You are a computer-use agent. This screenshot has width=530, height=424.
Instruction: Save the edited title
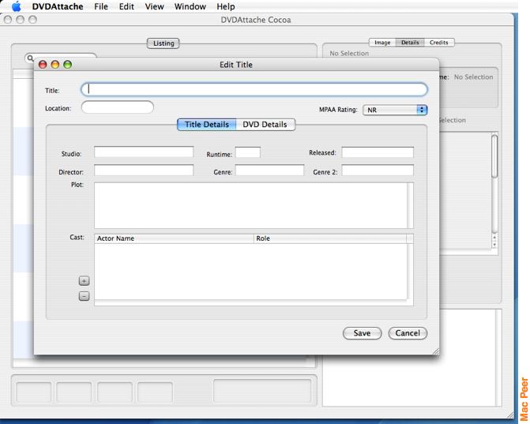(362, 333)
